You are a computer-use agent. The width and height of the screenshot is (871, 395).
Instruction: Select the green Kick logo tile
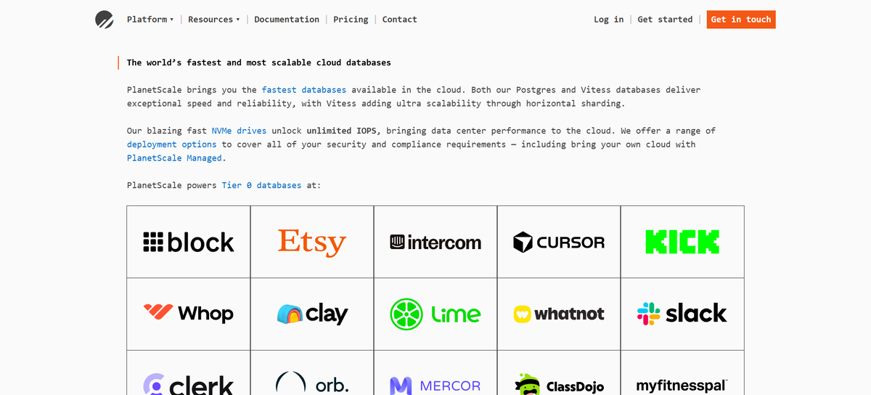682,242
